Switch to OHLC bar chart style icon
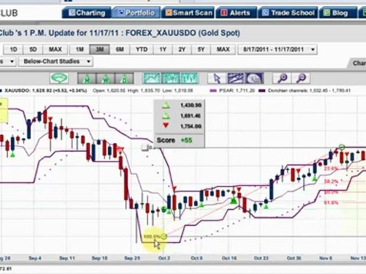Screen dimensions: 366x274 189,78
